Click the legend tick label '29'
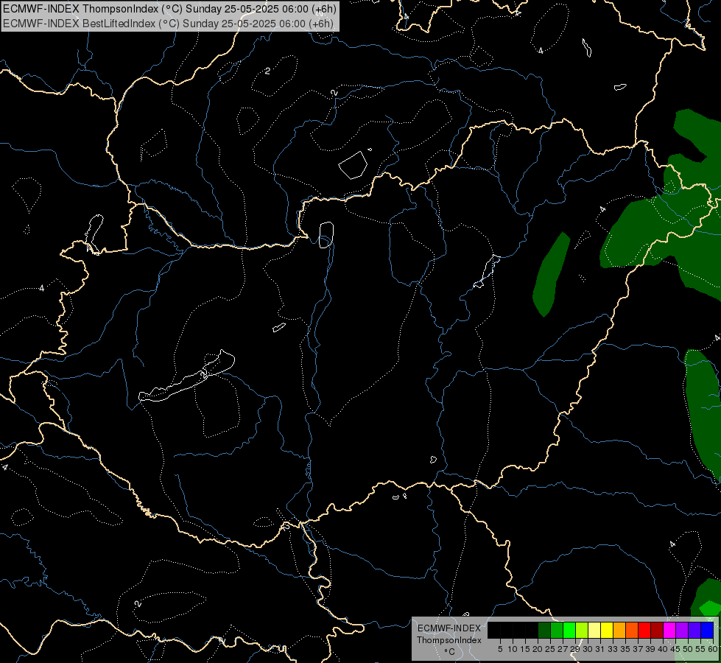Viewport: 721px width, 663px height. (575, 649)
